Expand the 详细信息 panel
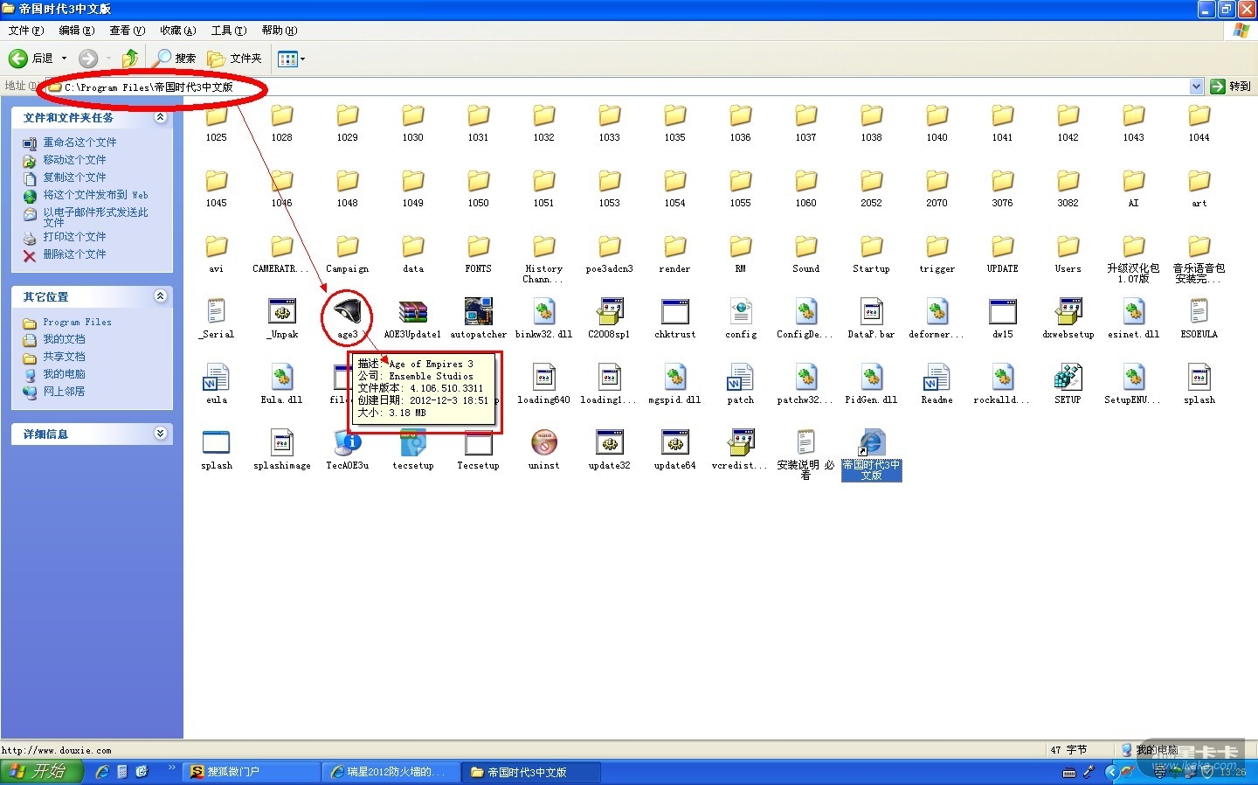This screenshot has width=1258, height=785. click(x=161, y=434)
